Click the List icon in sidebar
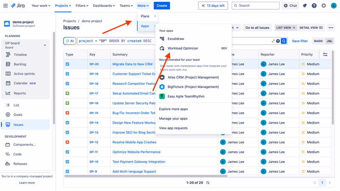 coord(8,105)
